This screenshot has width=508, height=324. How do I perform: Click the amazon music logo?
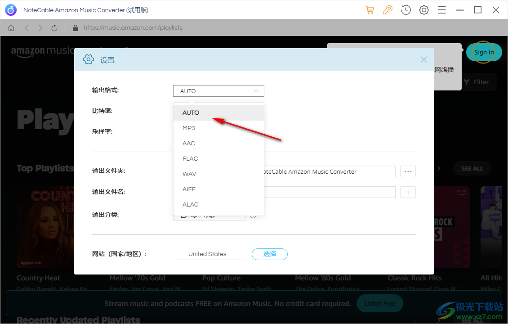click(x=42, y=52)
